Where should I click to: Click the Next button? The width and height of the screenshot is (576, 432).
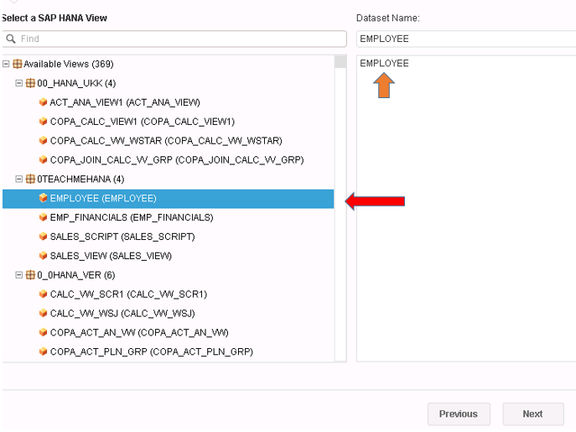click(x=533, y=414)
